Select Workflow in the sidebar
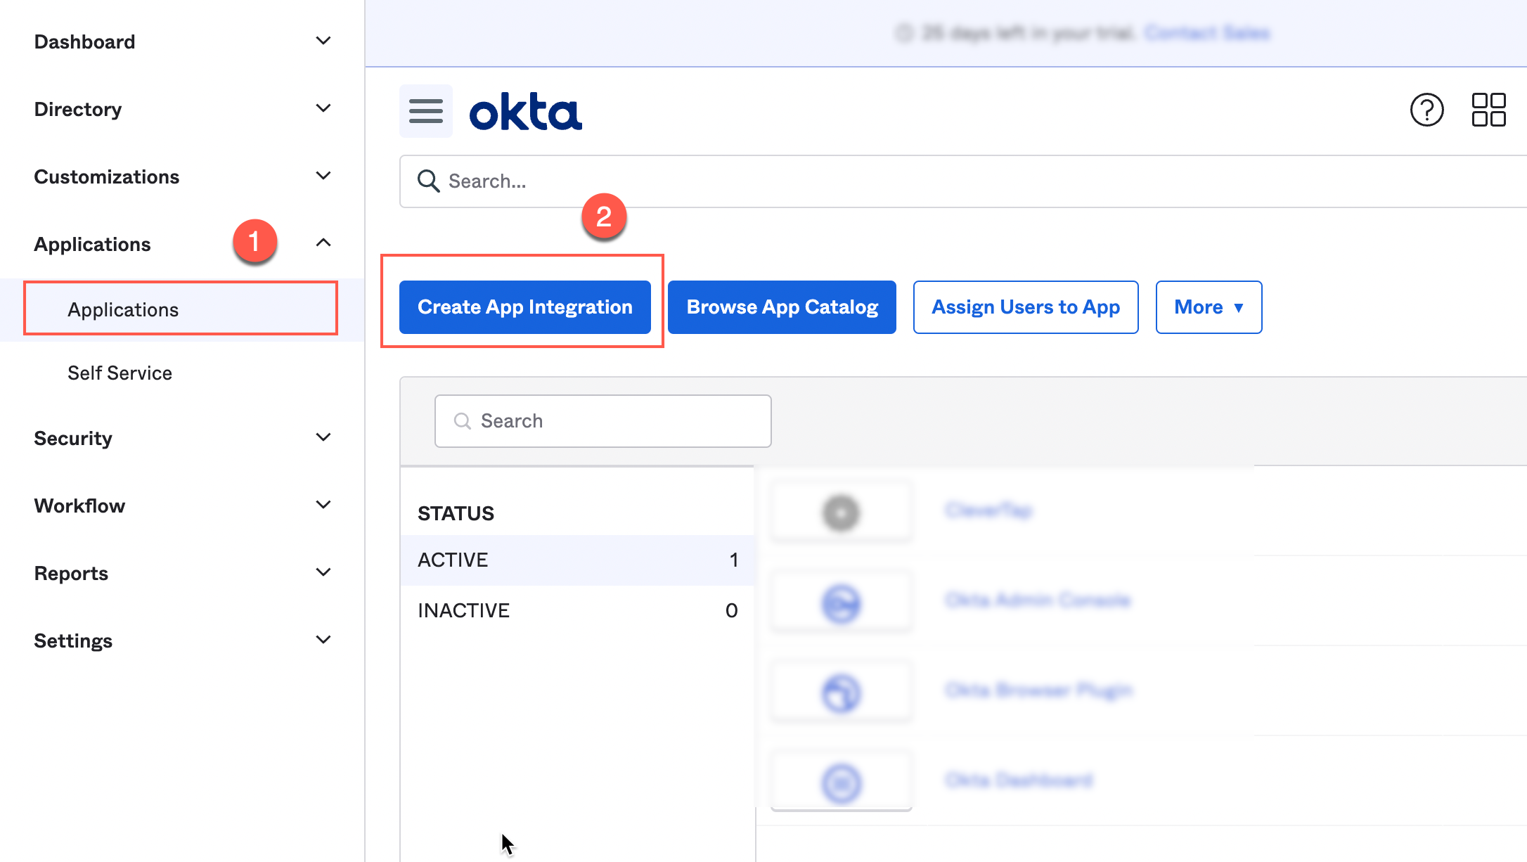The width and height of the screenshot is (1527, 862). pyautogui.click(x=79, y=506)
